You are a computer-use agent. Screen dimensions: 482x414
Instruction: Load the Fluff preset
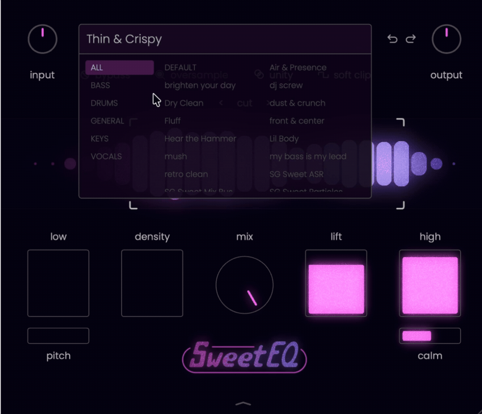(172, 121)
